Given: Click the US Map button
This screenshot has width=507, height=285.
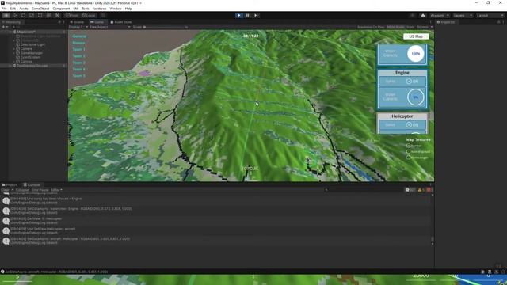Looking at the screenshot, I should (x=416, y=36).
